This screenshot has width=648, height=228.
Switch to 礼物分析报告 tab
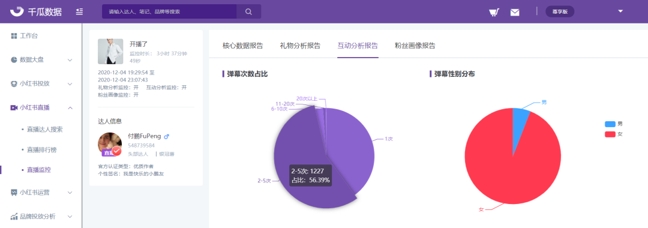coord(300,46)
